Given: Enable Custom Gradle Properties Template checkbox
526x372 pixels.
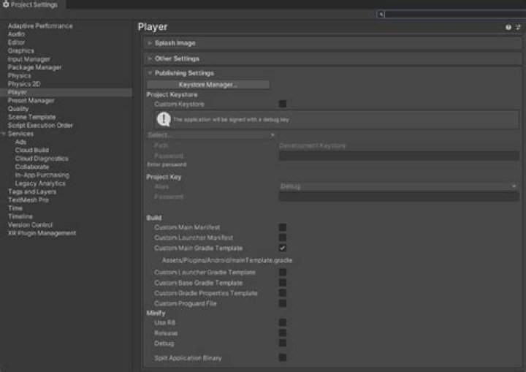Looking at the screenshot, I should point(283,293).
